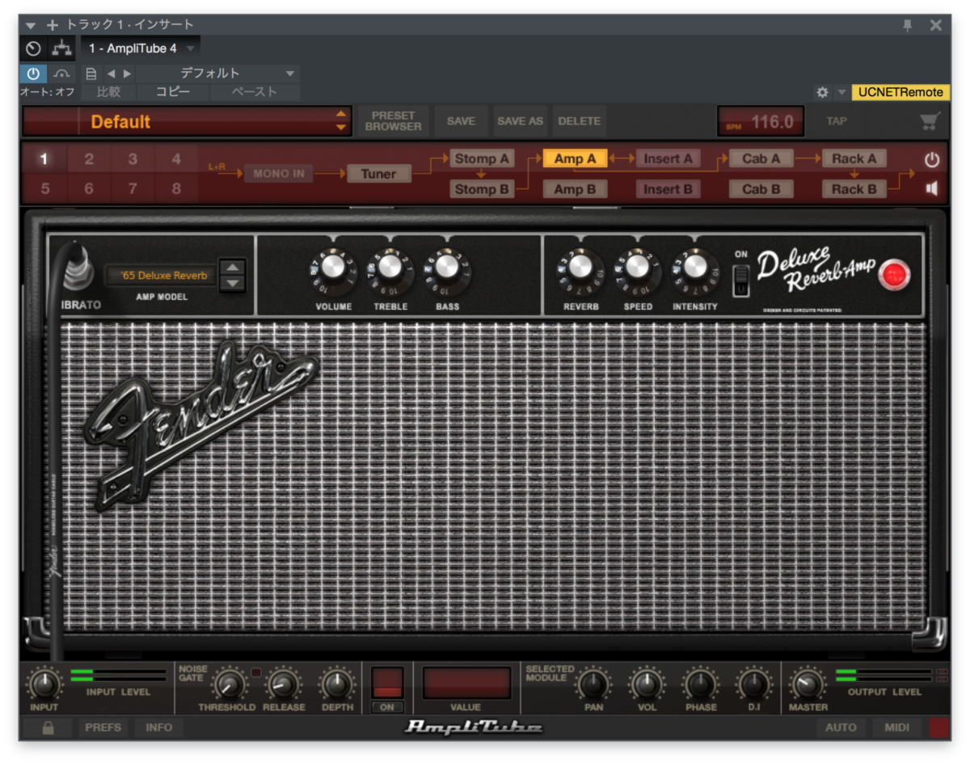This screenshot has width=970, height=764.
Task: Select signal chain preset 8
Action: [176, 189]
